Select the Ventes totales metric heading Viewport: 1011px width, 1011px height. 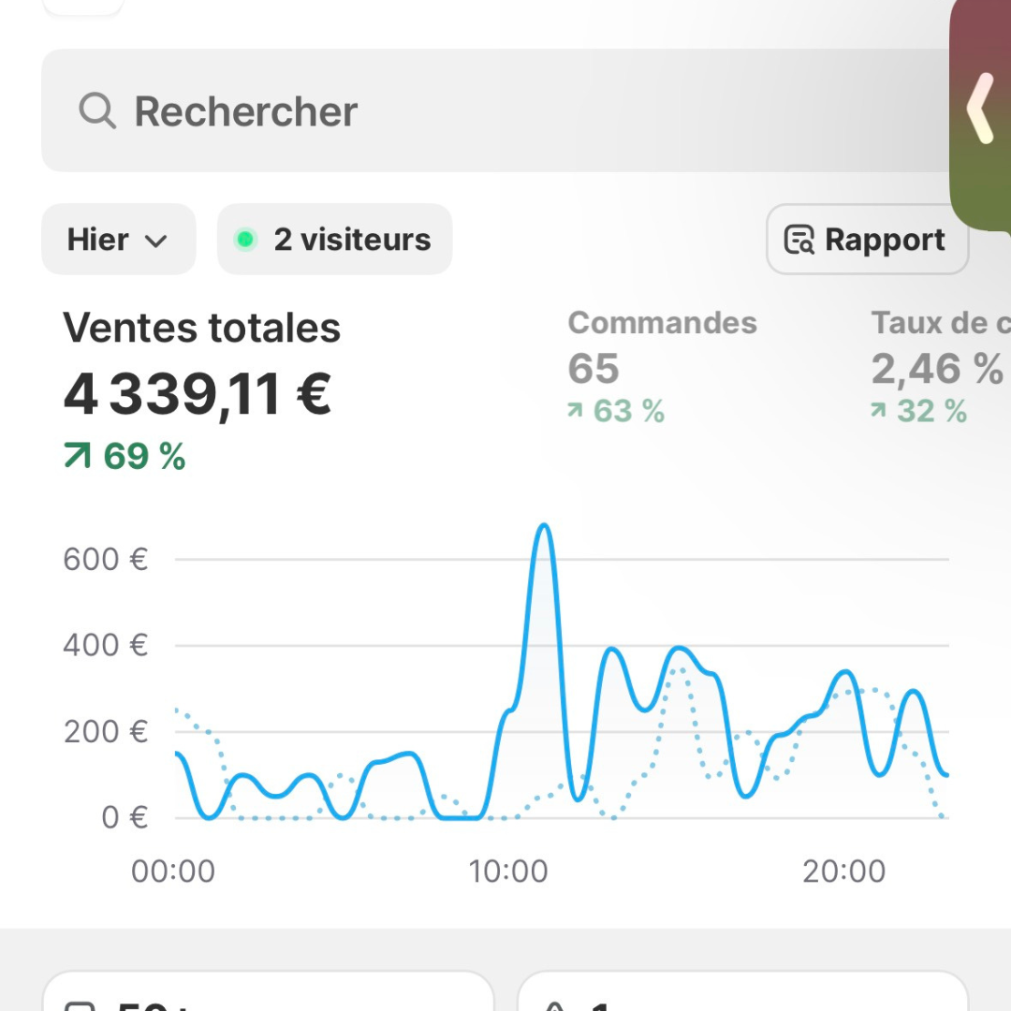pyautogui.click(x=201, y=329)
